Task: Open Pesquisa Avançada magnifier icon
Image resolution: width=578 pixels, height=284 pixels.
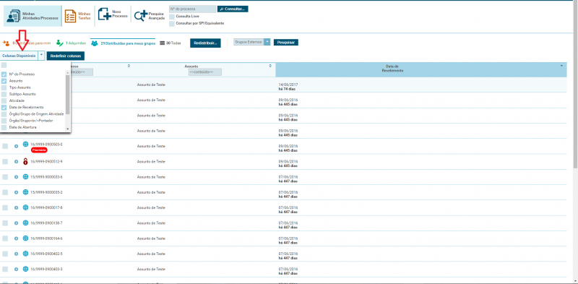Action: click(x=140, y=16)
